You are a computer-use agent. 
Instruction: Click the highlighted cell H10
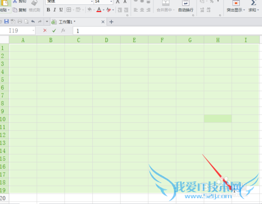pos(218,119)
